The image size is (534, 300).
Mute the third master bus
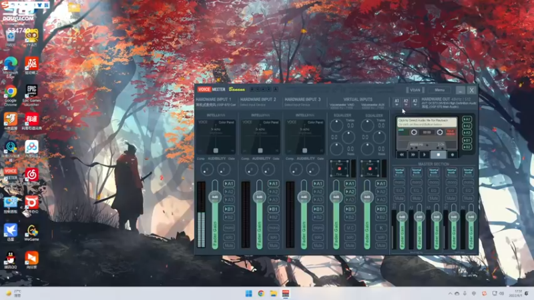(x=433, y=198)
